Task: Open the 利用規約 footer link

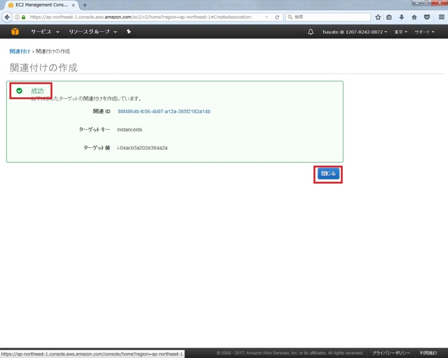Action: [x=428, y=353]
